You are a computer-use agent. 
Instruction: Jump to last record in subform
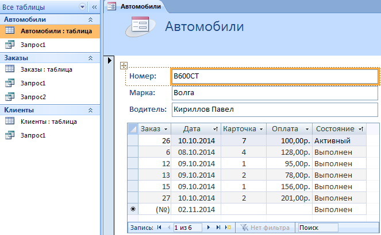(x=218, y=228)
